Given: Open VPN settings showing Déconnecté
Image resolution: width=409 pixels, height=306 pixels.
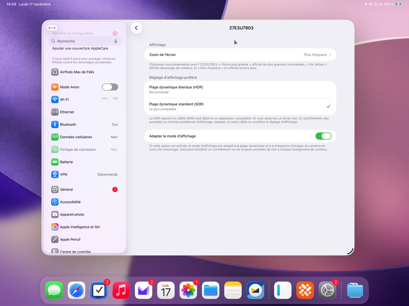Looking at the screenshot, I should 84,174.
